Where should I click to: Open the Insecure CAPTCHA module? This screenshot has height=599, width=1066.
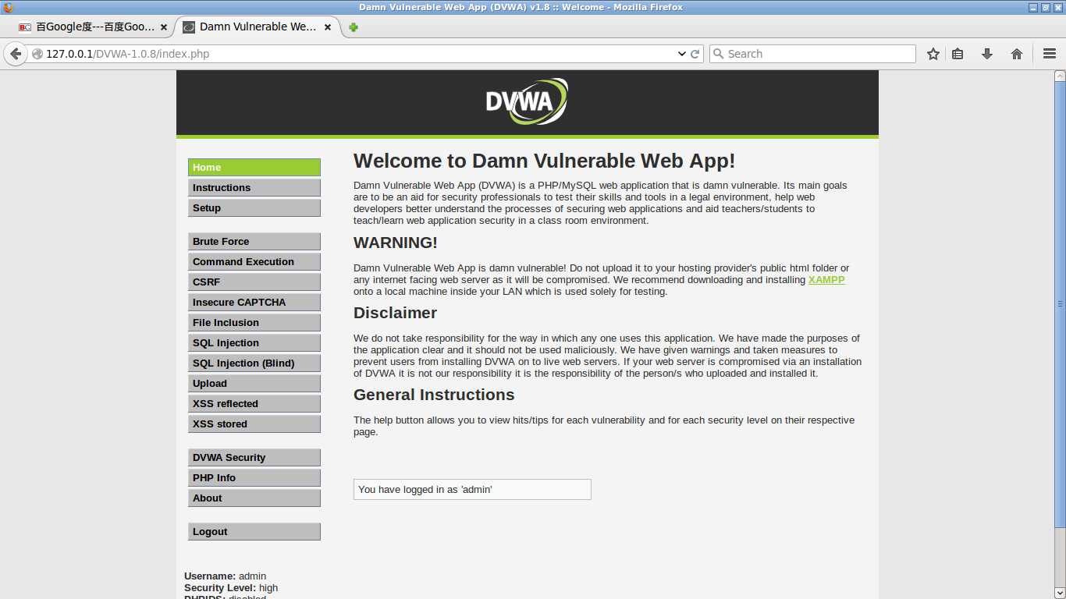254,303
